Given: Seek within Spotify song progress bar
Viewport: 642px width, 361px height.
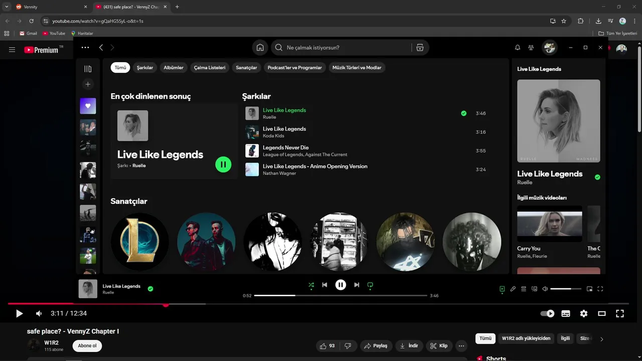Looking at the screenshot, I should [x=341, y=296].
